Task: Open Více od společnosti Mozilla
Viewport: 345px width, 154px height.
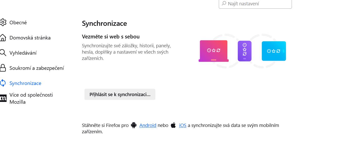Action: pyautogui.click(x=31, y=98)
